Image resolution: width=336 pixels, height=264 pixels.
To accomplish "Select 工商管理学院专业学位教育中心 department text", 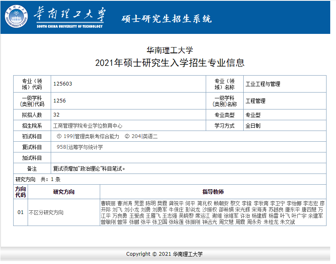I will tap(88, 126).
